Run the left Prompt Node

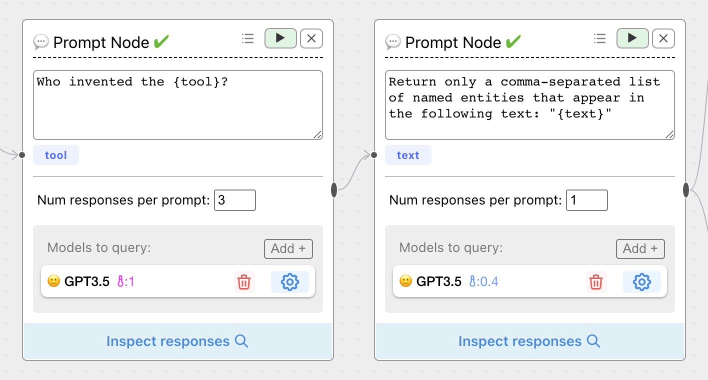[x=280, y=38]
